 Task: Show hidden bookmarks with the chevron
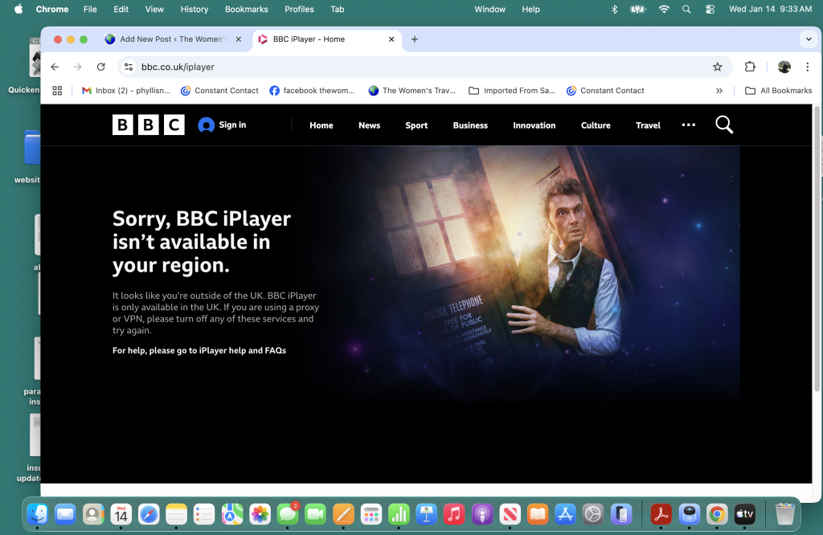[719, 91]
